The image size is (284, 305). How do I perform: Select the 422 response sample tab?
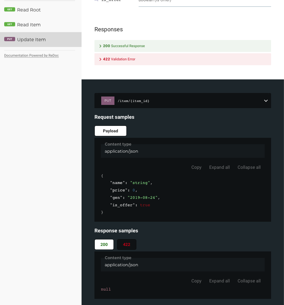127,245
